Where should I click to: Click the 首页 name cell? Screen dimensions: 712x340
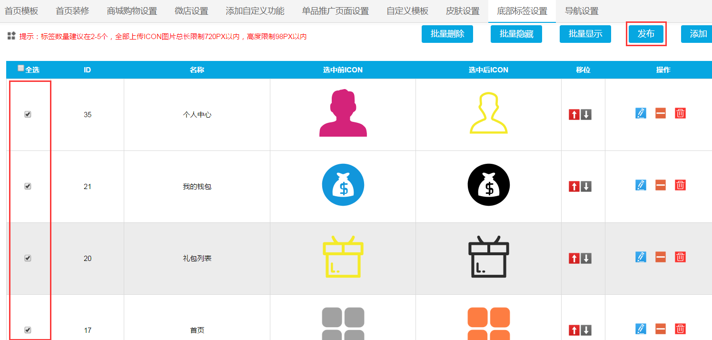(x=197, y=318)
